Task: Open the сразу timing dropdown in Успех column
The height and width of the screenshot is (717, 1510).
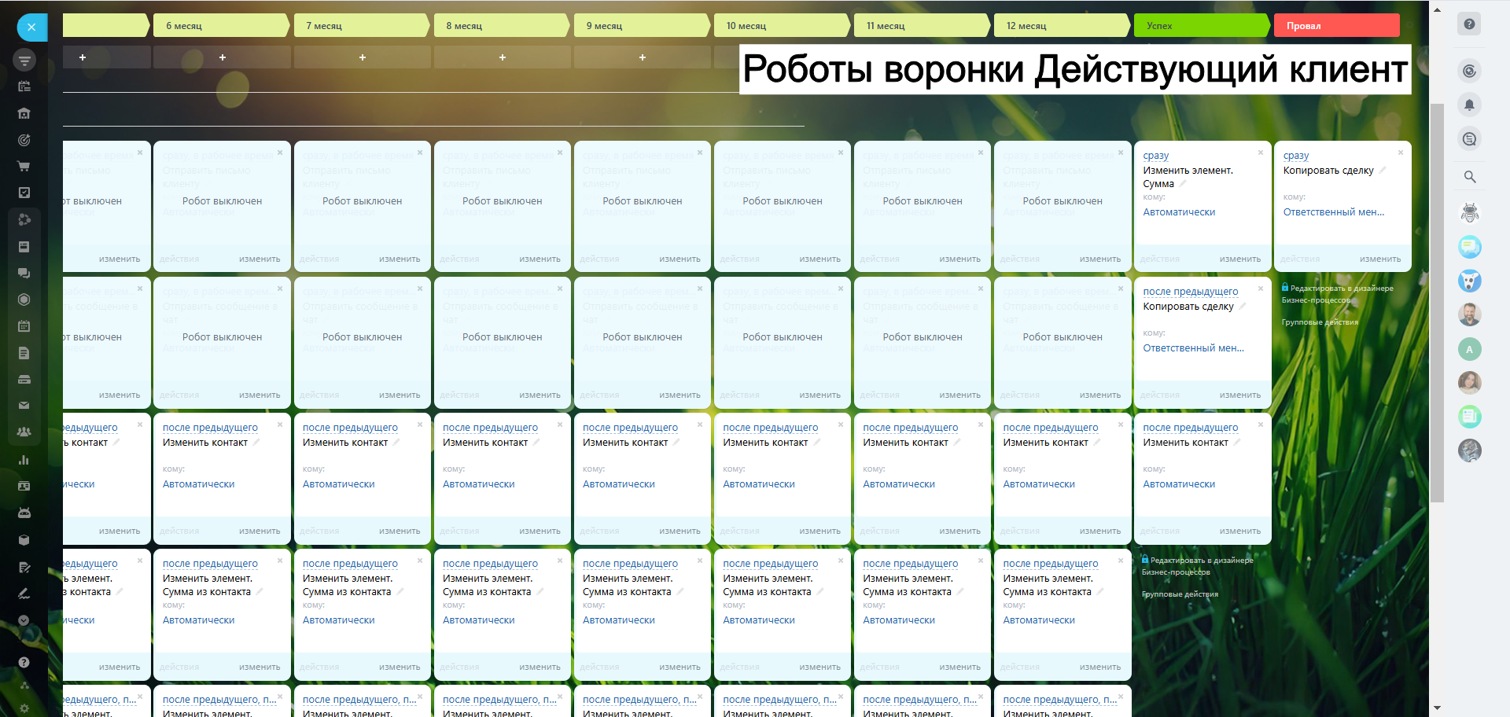Action: pos(1155,156)
